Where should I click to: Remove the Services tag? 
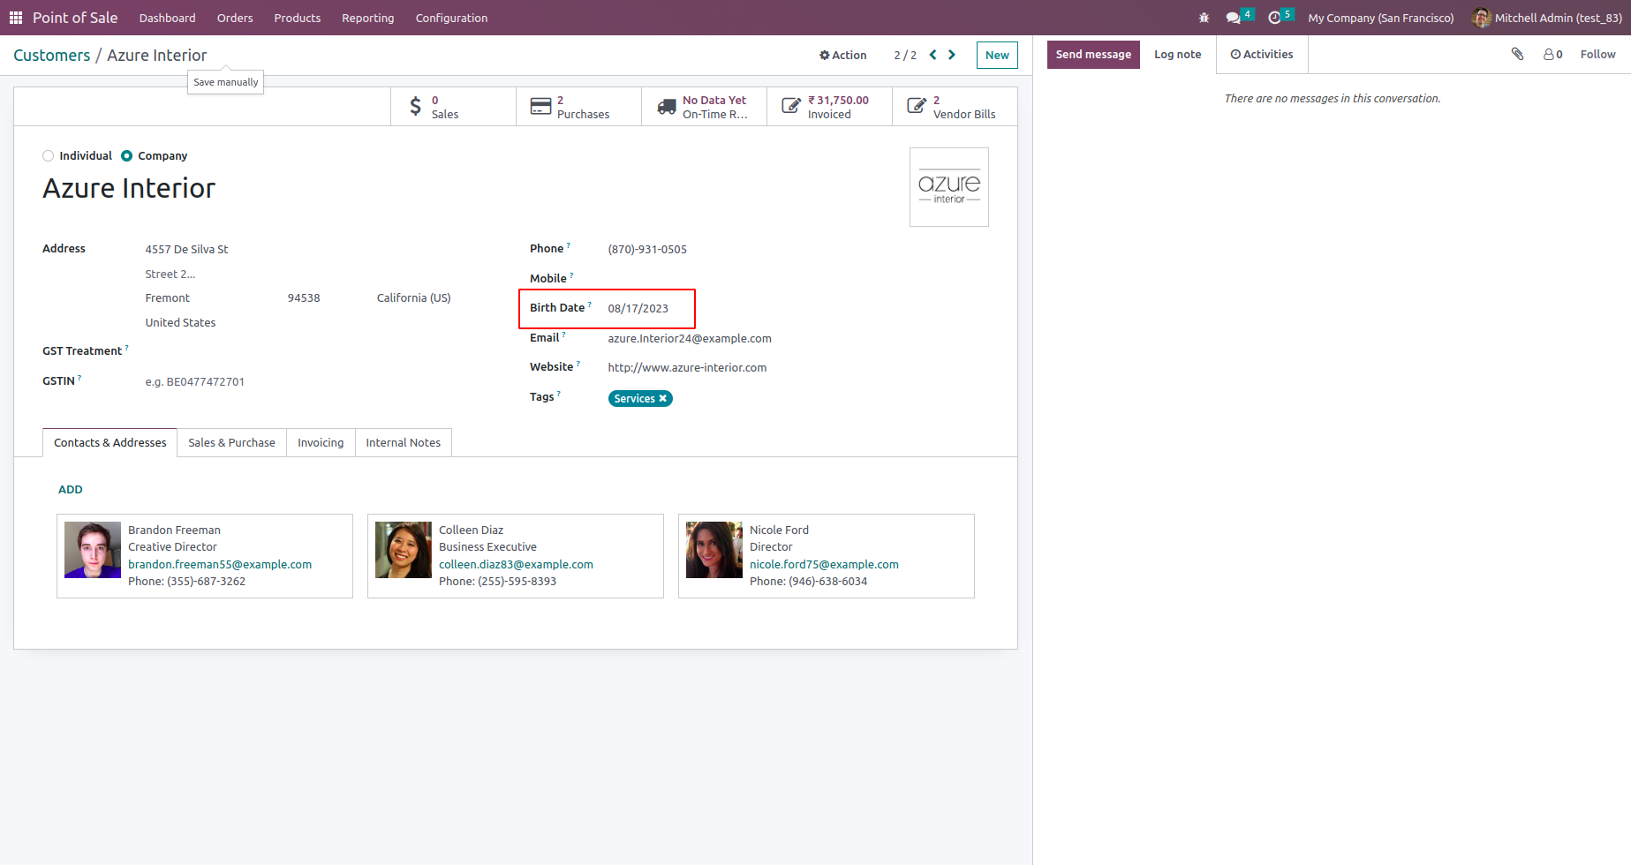(663, 399)
